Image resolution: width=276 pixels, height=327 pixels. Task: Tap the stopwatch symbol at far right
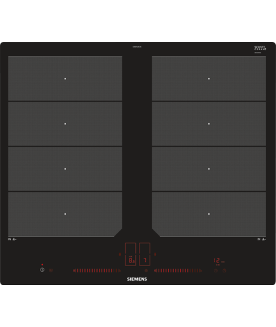click(225, 270)
